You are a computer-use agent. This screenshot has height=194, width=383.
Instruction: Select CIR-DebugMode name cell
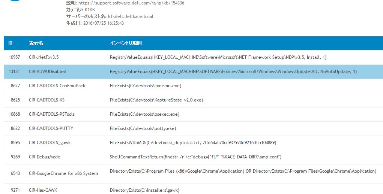click(x=45, y=157)
